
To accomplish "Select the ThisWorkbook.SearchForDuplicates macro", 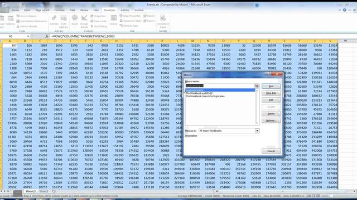I will pyautogui.click(x=205, y=96).
